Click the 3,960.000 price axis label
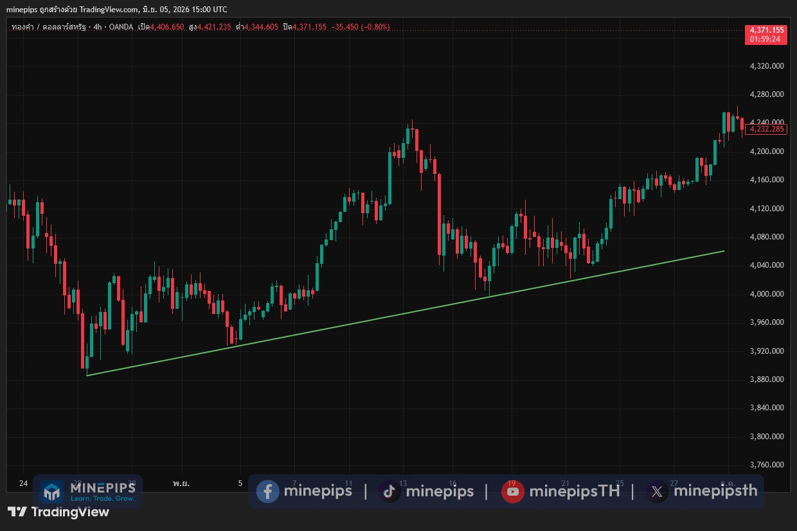Screen dimensions: 797x531 click(x=767, y=322)
